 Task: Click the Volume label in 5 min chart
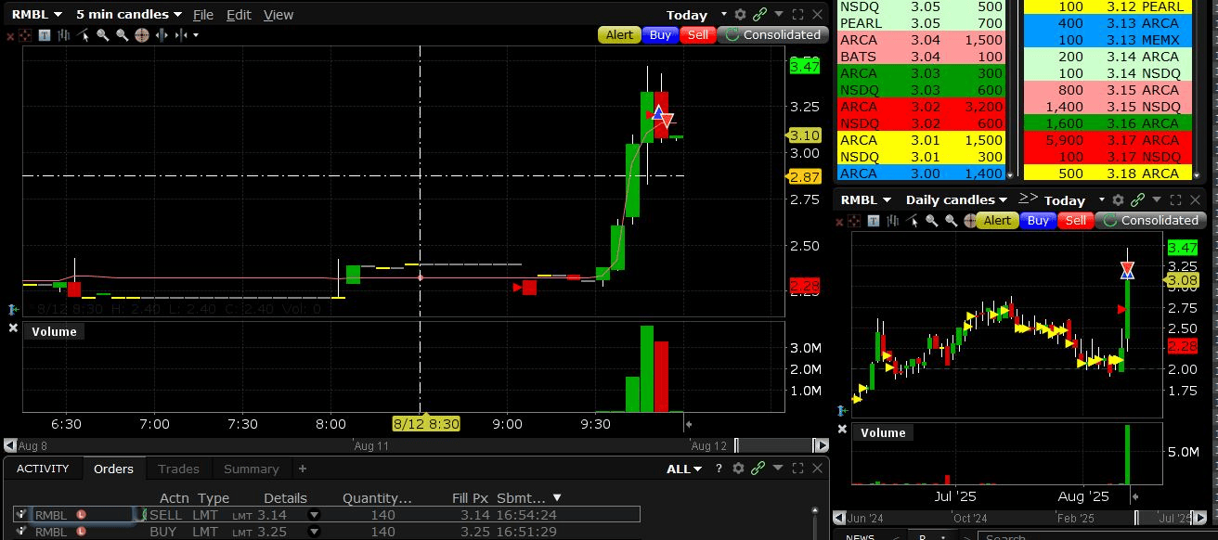point(54,331)
